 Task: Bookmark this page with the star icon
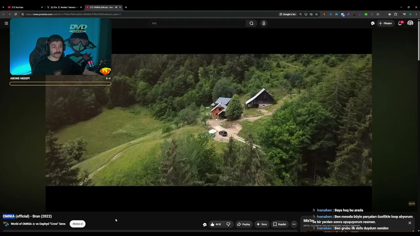click(316, 14)
